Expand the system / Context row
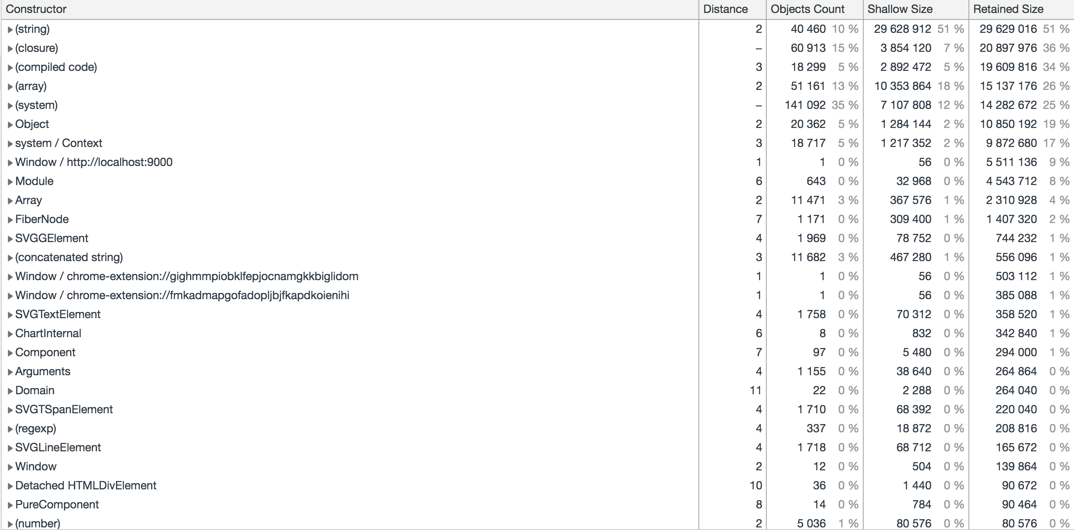 coord(10,143)
